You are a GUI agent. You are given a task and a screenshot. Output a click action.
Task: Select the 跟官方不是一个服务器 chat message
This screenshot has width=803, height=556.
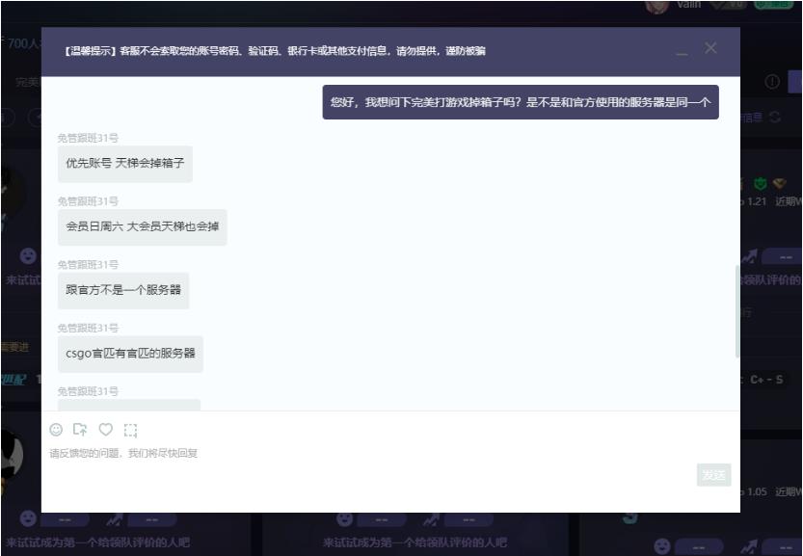point(123,289)
